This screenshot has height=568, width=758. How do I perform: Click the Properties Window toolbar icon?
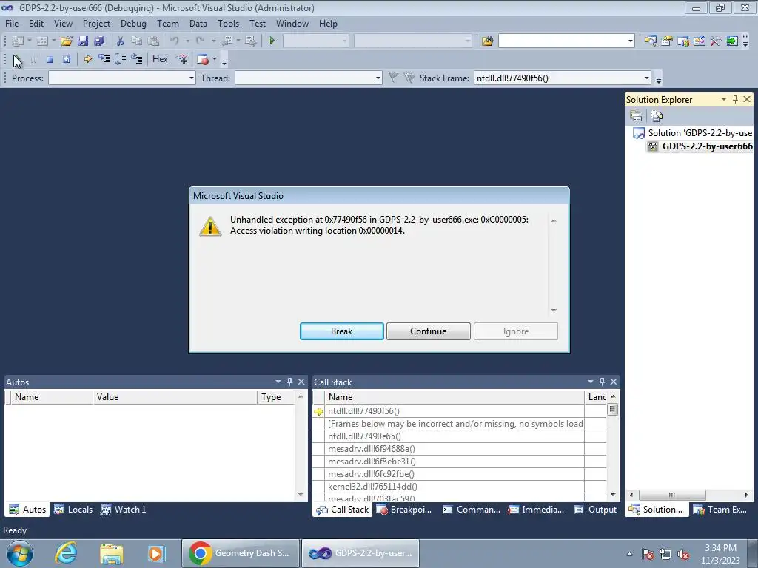(667, 41)
